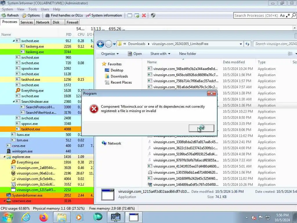Viewport: 297px width, 223px height.
Task: Select the orange taskhost.exe 4088 row
Action: pyautogui.click(x=41, y=129)
